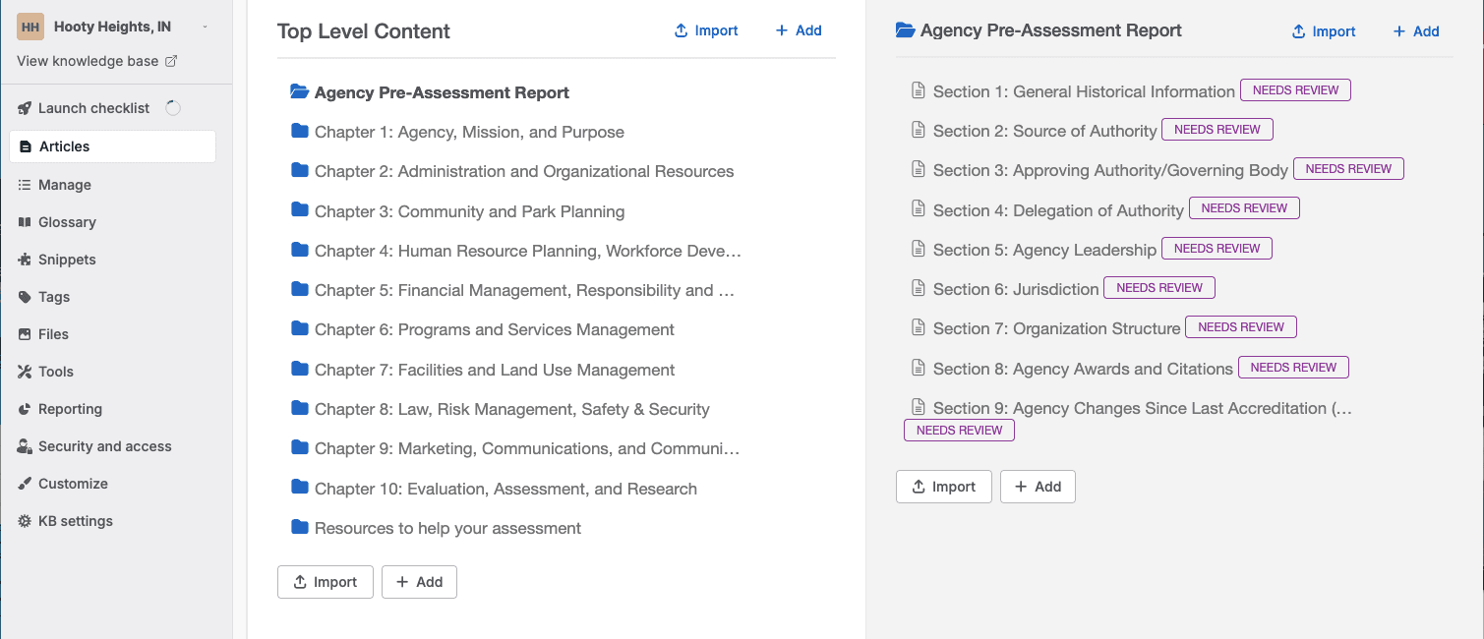1484x639 pixels.
Task: Open the Agency Pre-Assessment Report folder
Action: 441,92
